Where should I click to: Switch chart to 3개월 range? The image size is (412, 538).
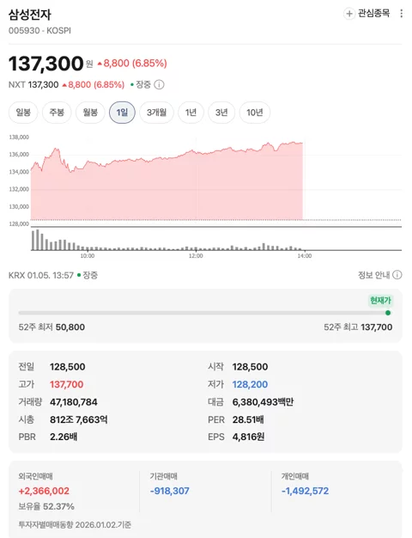click(156, 113)
